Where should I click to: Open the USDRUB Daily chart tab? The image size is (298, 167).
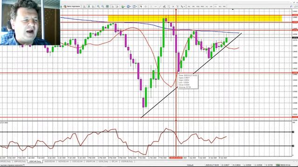tap(127, 161)
